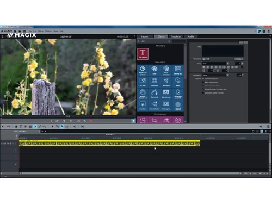
Task: Open the Edit menu
Action: (35, 32)
